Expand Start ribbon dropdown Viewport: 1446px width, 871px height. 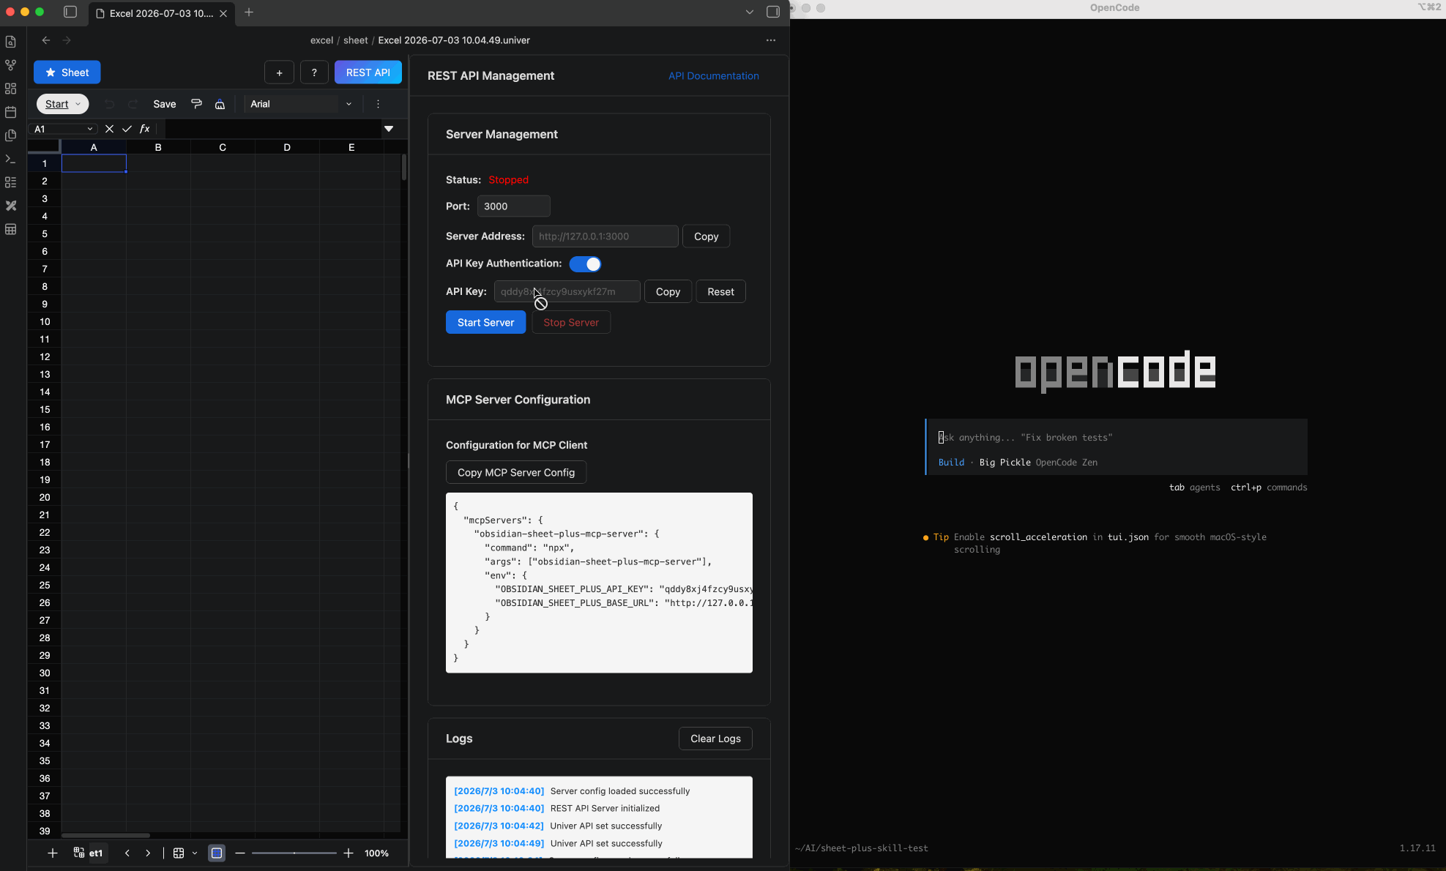pyautogui.click(x=62, y=104)
